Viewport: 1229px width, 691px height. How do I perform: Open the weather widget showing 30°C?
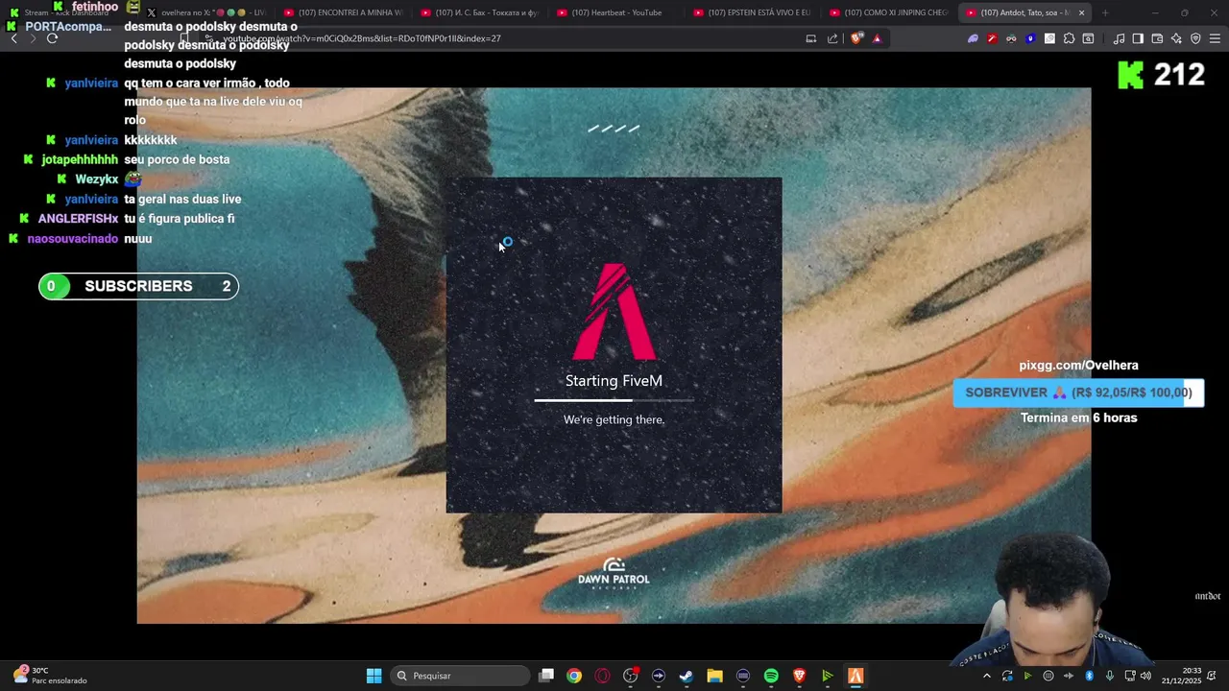click(x=50, y=676)
